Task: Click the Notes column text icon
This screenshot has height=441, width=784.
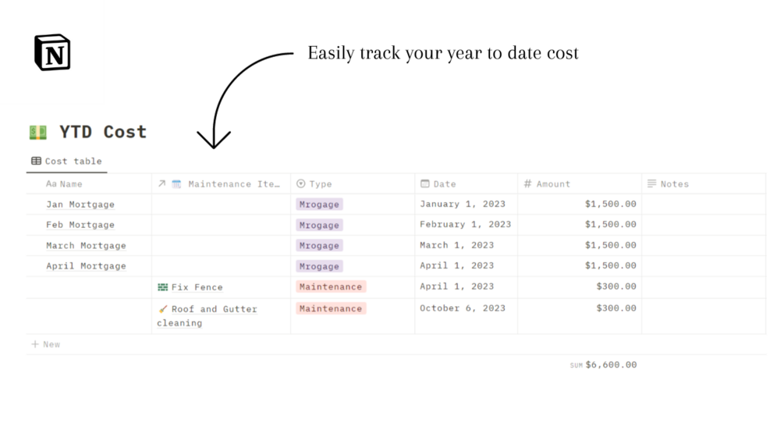Action: point(651,183)
